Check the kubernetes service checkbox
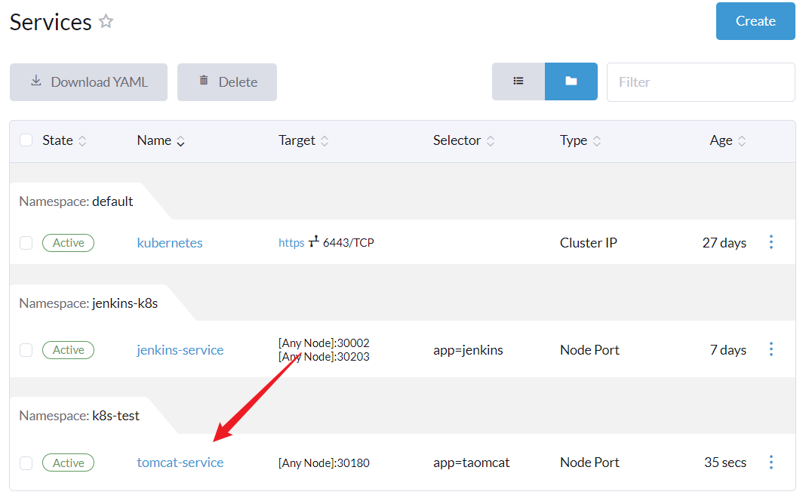The height and width of the screenshot is (504, 806). (26, 243)
